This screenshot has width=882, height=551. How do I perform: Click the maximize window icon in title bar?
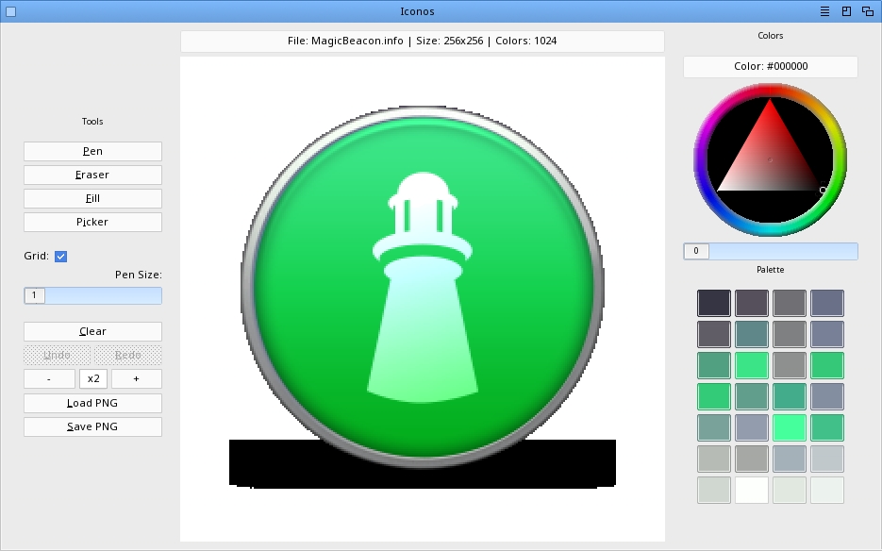pyautogui.click(x=846, y=11)
